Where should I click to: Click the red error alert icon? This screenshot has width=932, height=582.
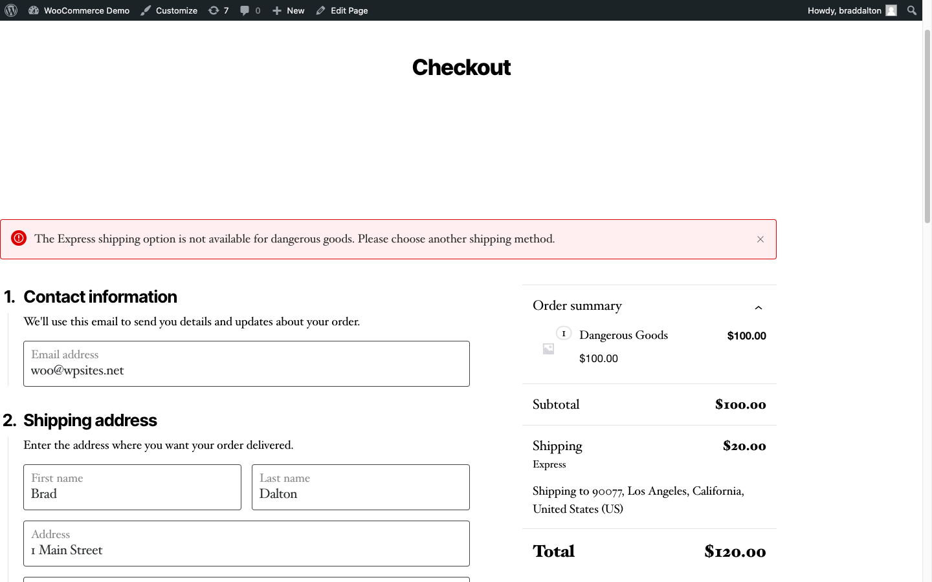pyautogui.click(x=19, y=239)
